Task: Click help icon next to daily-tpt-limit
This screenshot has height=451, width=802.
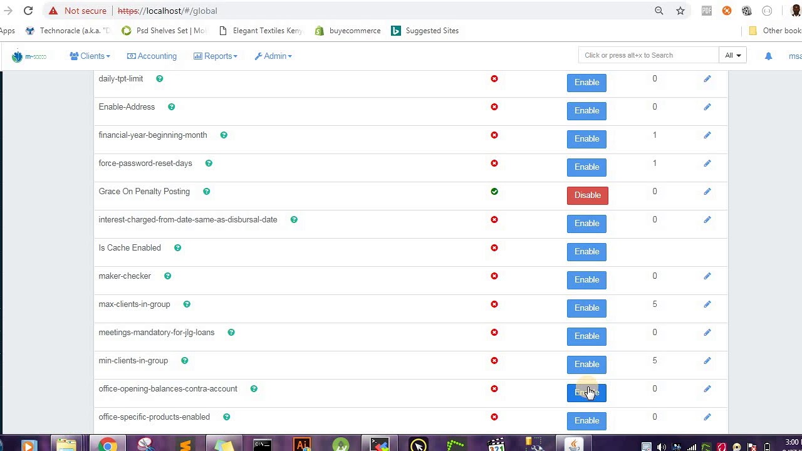Action: click(159, 79)
